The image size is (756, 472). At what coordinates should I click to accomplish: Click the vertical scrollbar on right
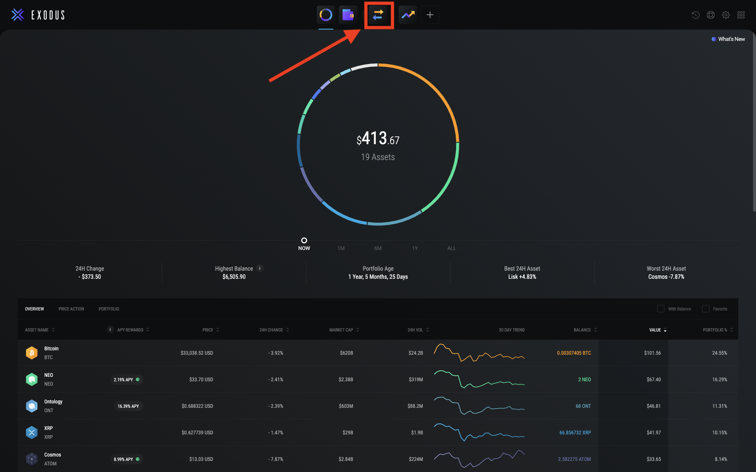click(x=754, y=122)
